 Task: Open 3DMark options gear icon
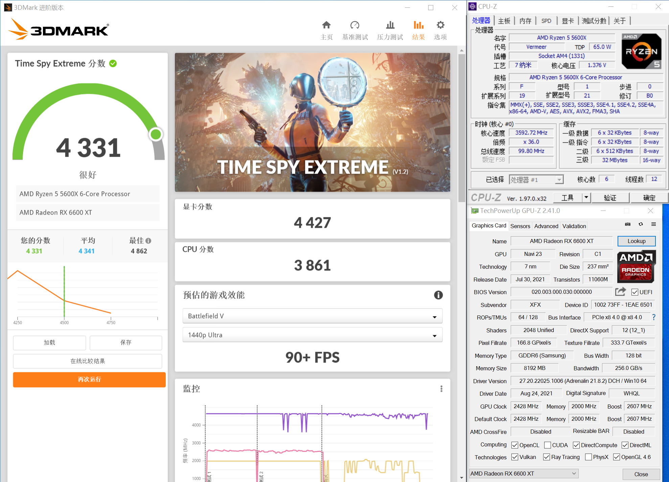click(440, 25)
